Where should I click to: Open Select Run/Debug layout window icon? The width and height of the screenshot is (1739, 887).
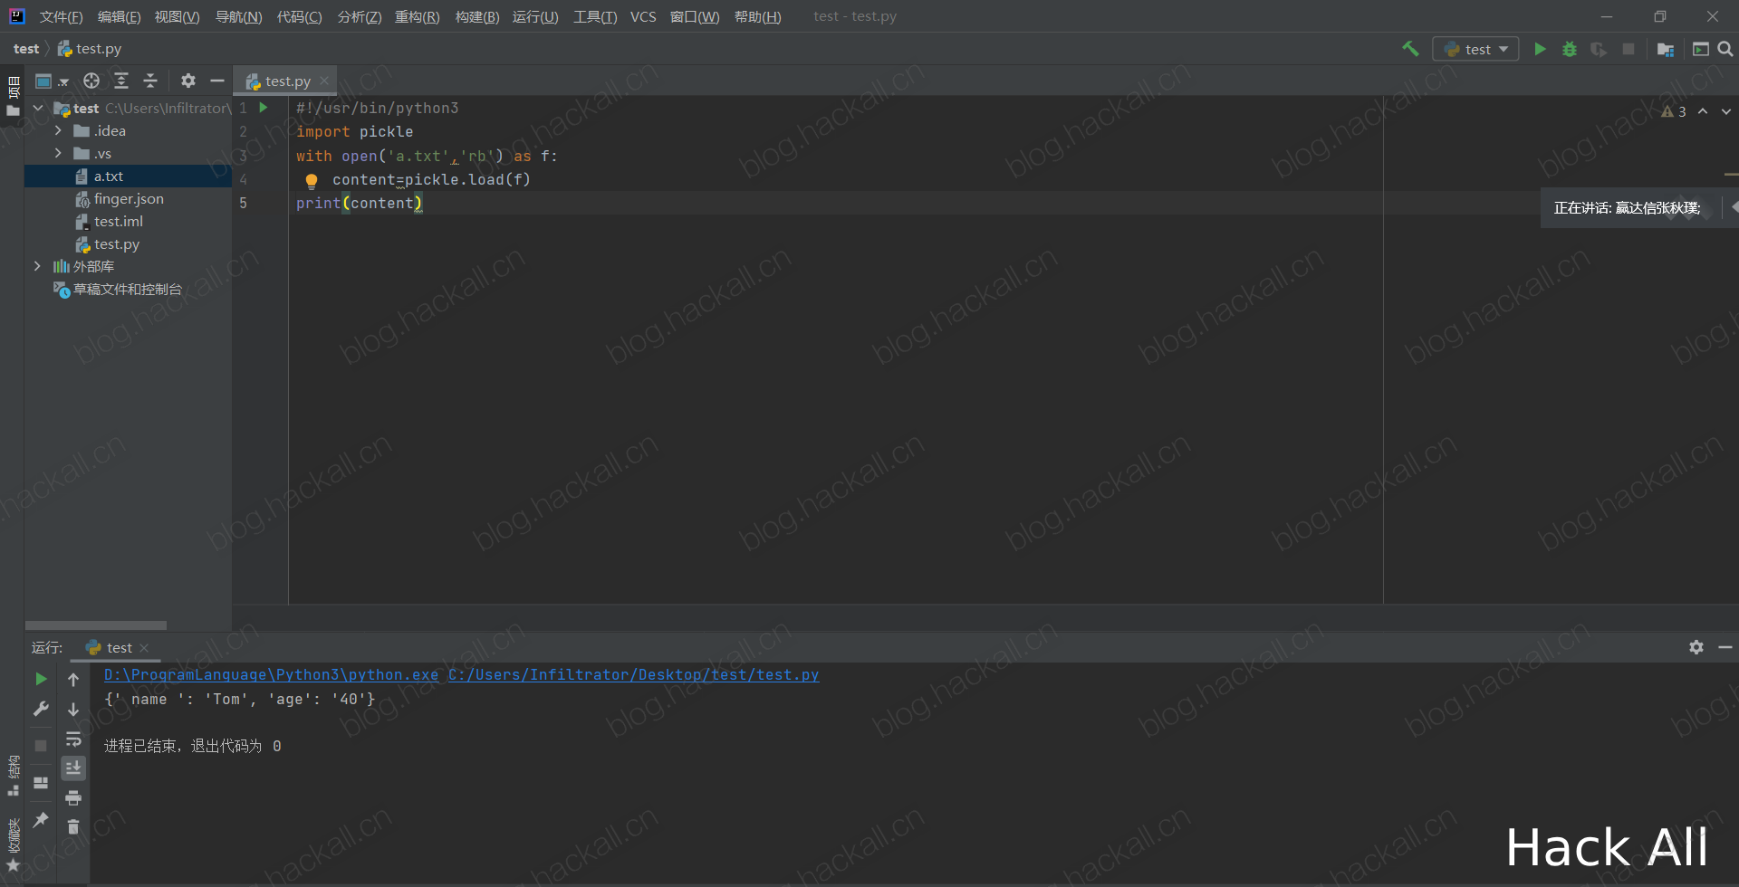[1701, 49]
